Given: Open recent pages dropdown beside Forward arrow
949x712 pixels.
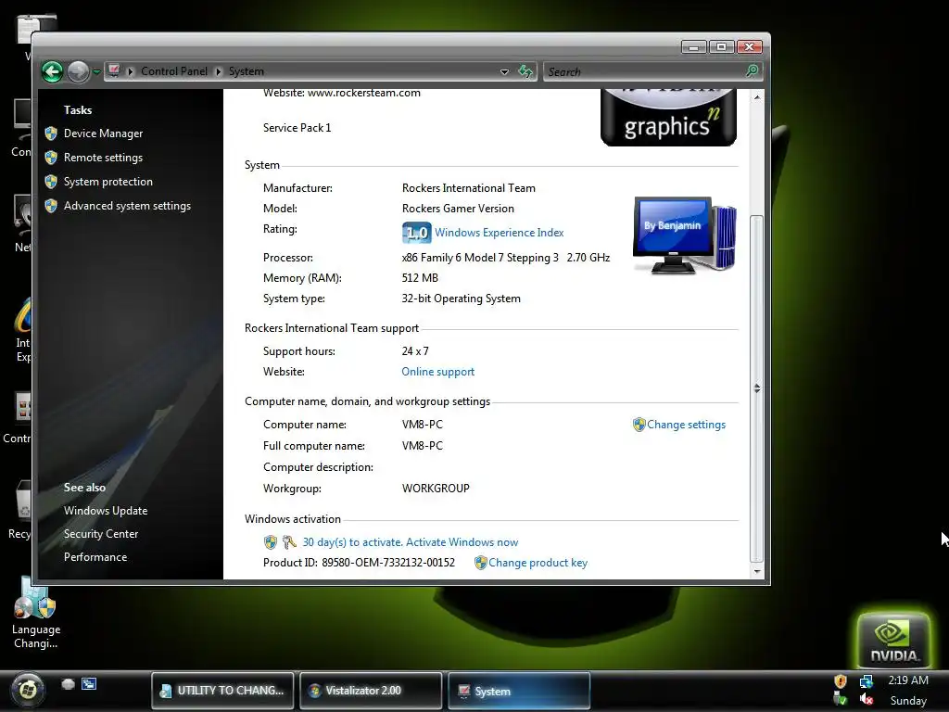Looking at the screenshot, I should point(96,71).
